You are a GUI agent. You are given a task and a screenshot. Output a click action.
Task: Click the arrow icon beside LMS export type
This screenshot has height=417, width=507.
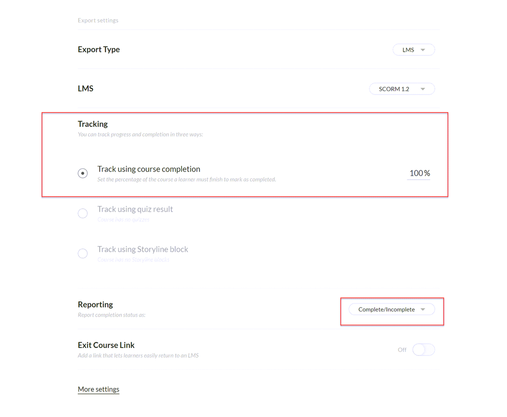pos(423,50)
